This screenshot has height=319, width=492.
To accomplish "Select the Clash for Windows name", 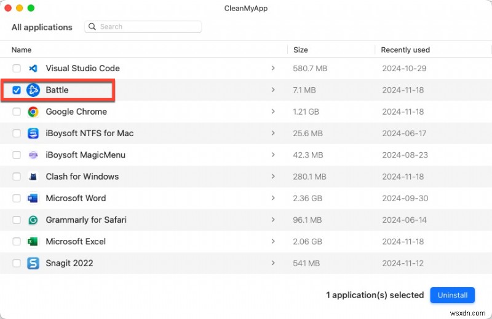I will pos(82,177).
